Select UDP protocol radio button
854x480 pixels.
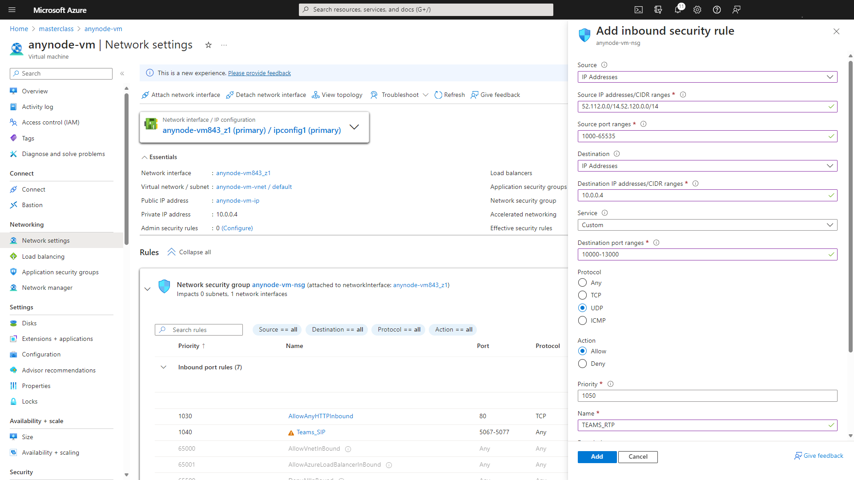(582, 308)
